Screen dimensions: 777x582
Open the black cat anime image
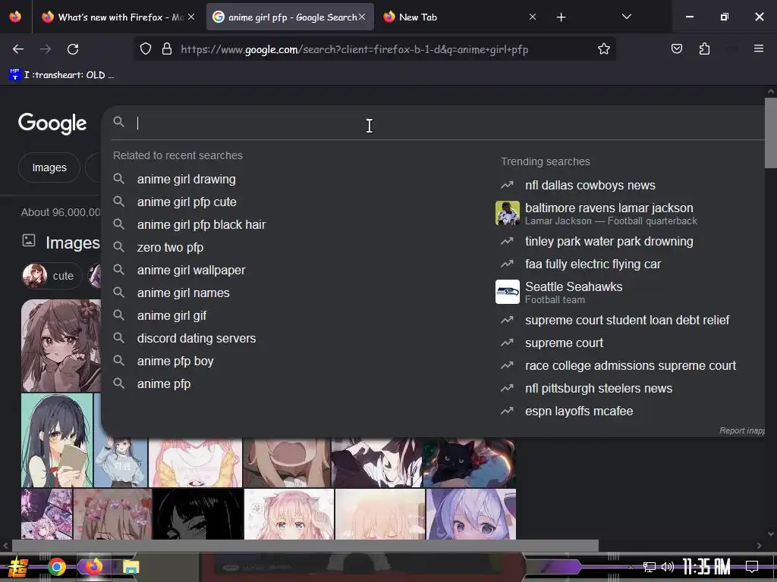(x=469, y=462)
